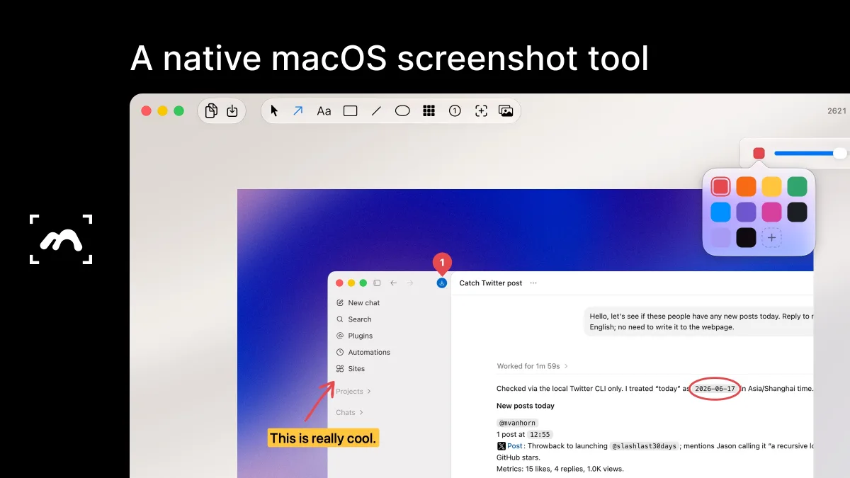Select the numbered step counter tool
850x478 pixels.
click(x=455, y=110)
